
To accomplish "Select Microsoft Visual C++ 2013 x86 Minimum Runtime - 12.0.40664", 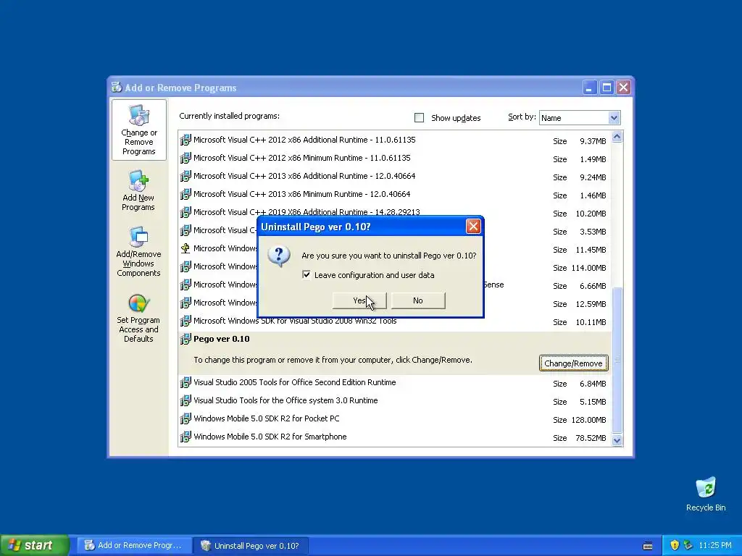I will click(x=395, y=194).
